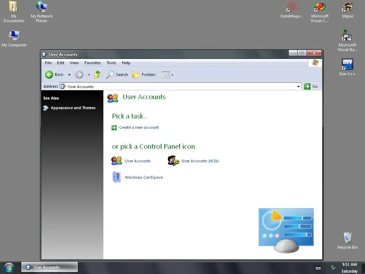Image resolution: width=365 pixels, height=274 pixels.
Task: Click the 9:51 AM taskbar clock
Action: coord(349,264)
